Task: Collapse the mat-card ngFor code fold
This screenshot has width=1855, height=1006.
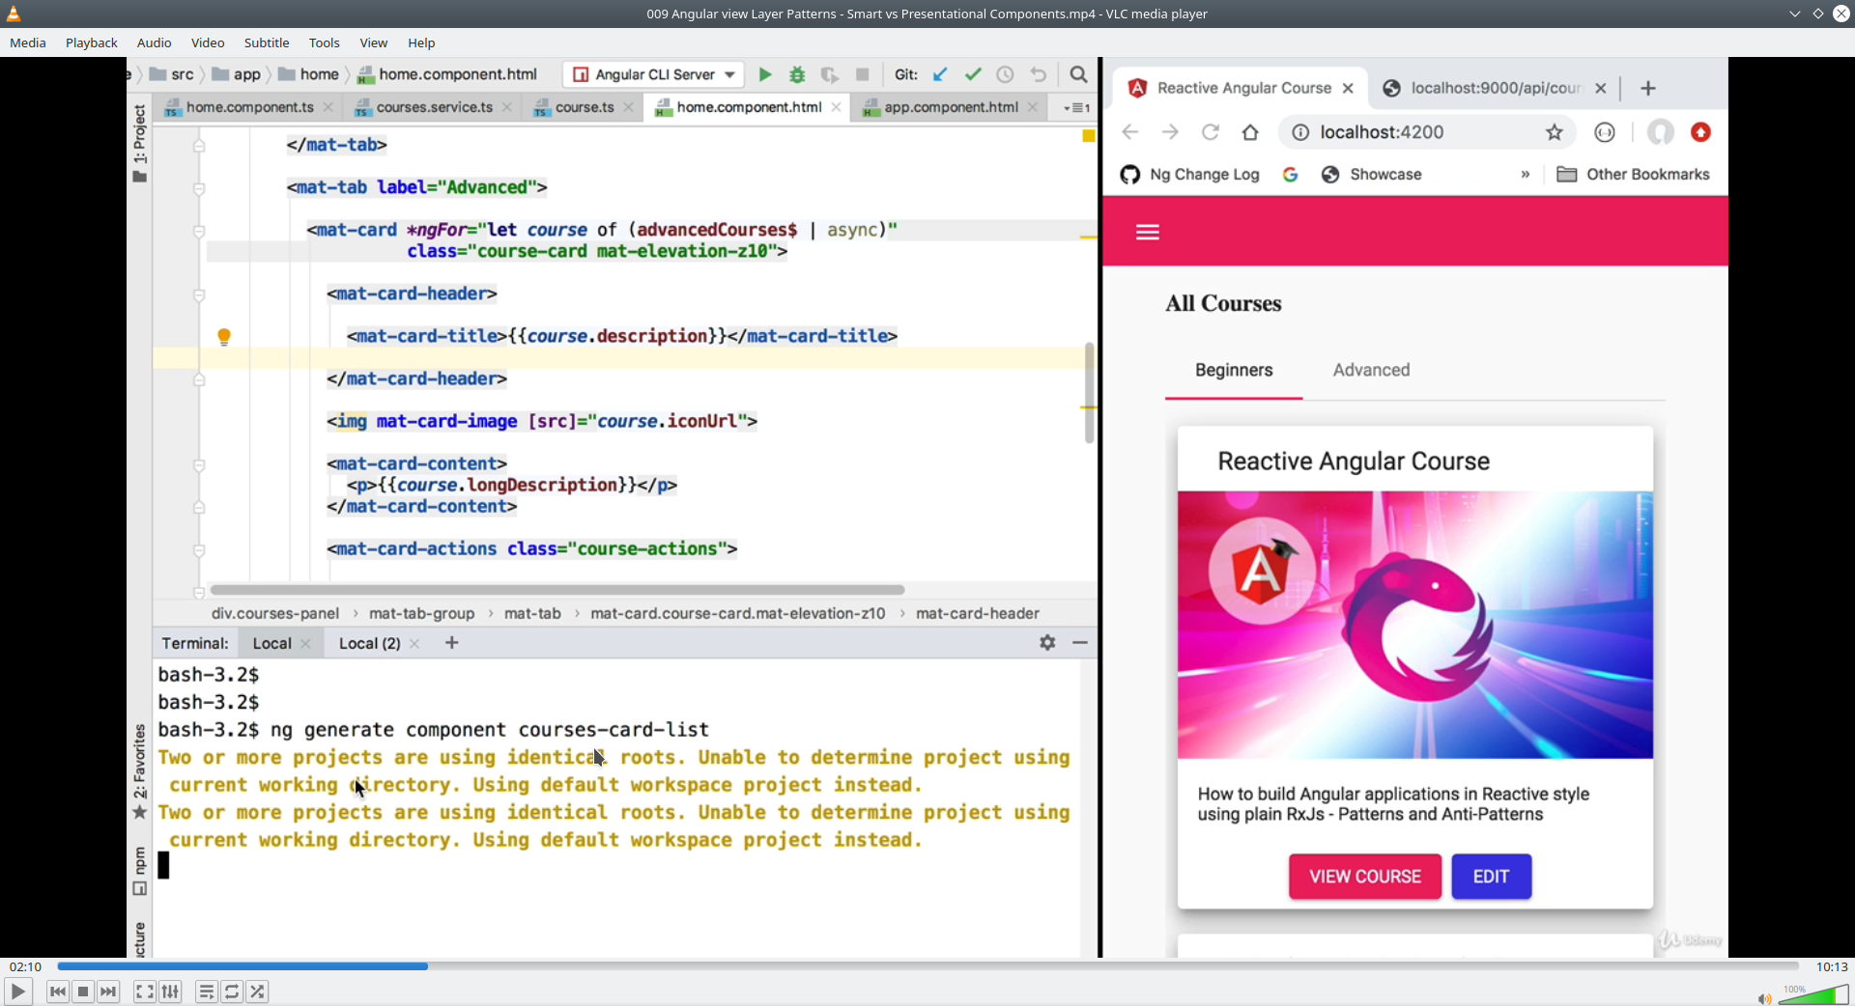Action: click(x=199, y=231)
